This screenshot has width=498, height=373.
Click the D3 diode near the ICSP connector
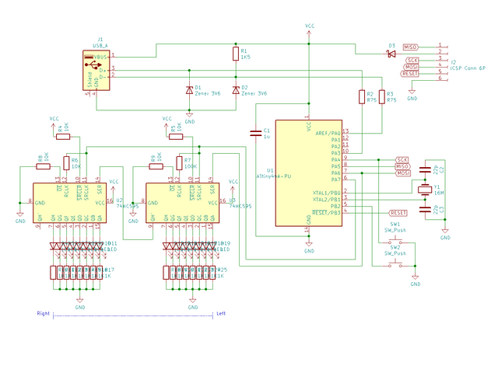click(391, 54)
